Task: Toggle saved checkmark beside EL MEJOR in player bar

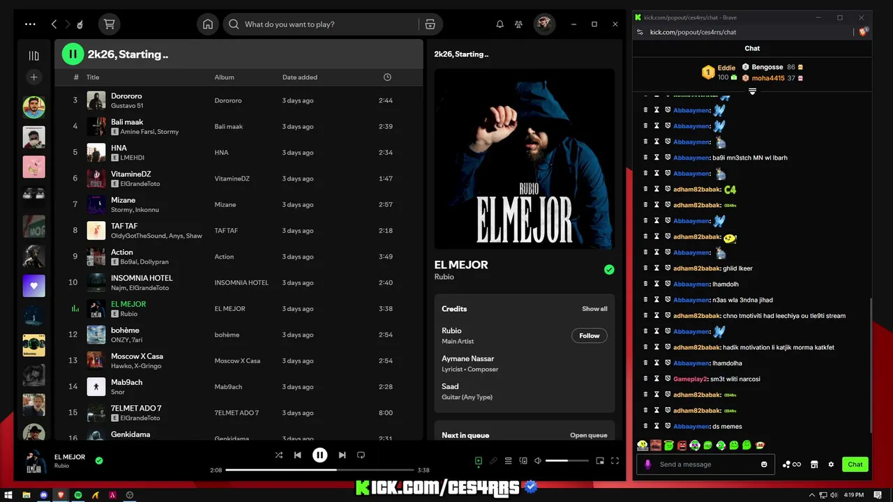Action: [99, 460]
